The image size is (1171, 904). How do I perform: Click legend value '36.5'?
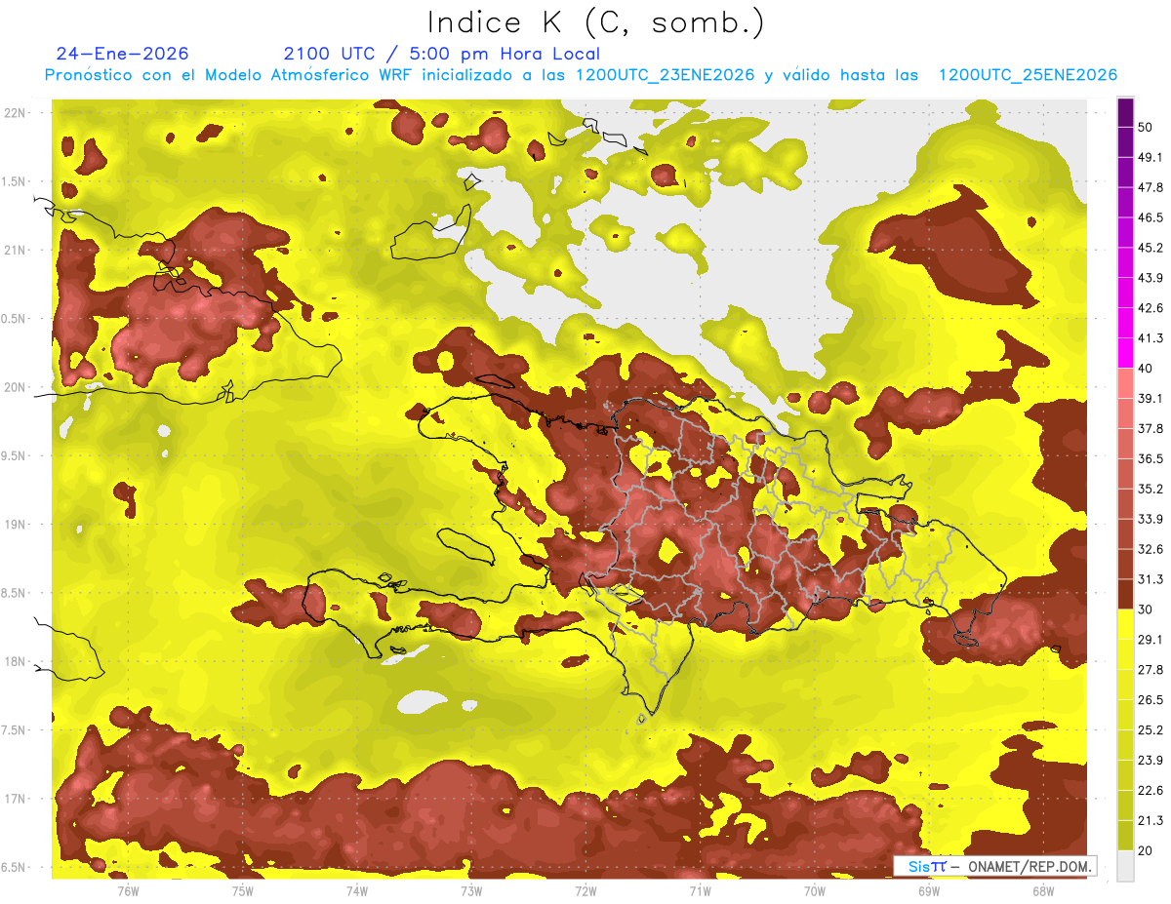pos(1151,458)
